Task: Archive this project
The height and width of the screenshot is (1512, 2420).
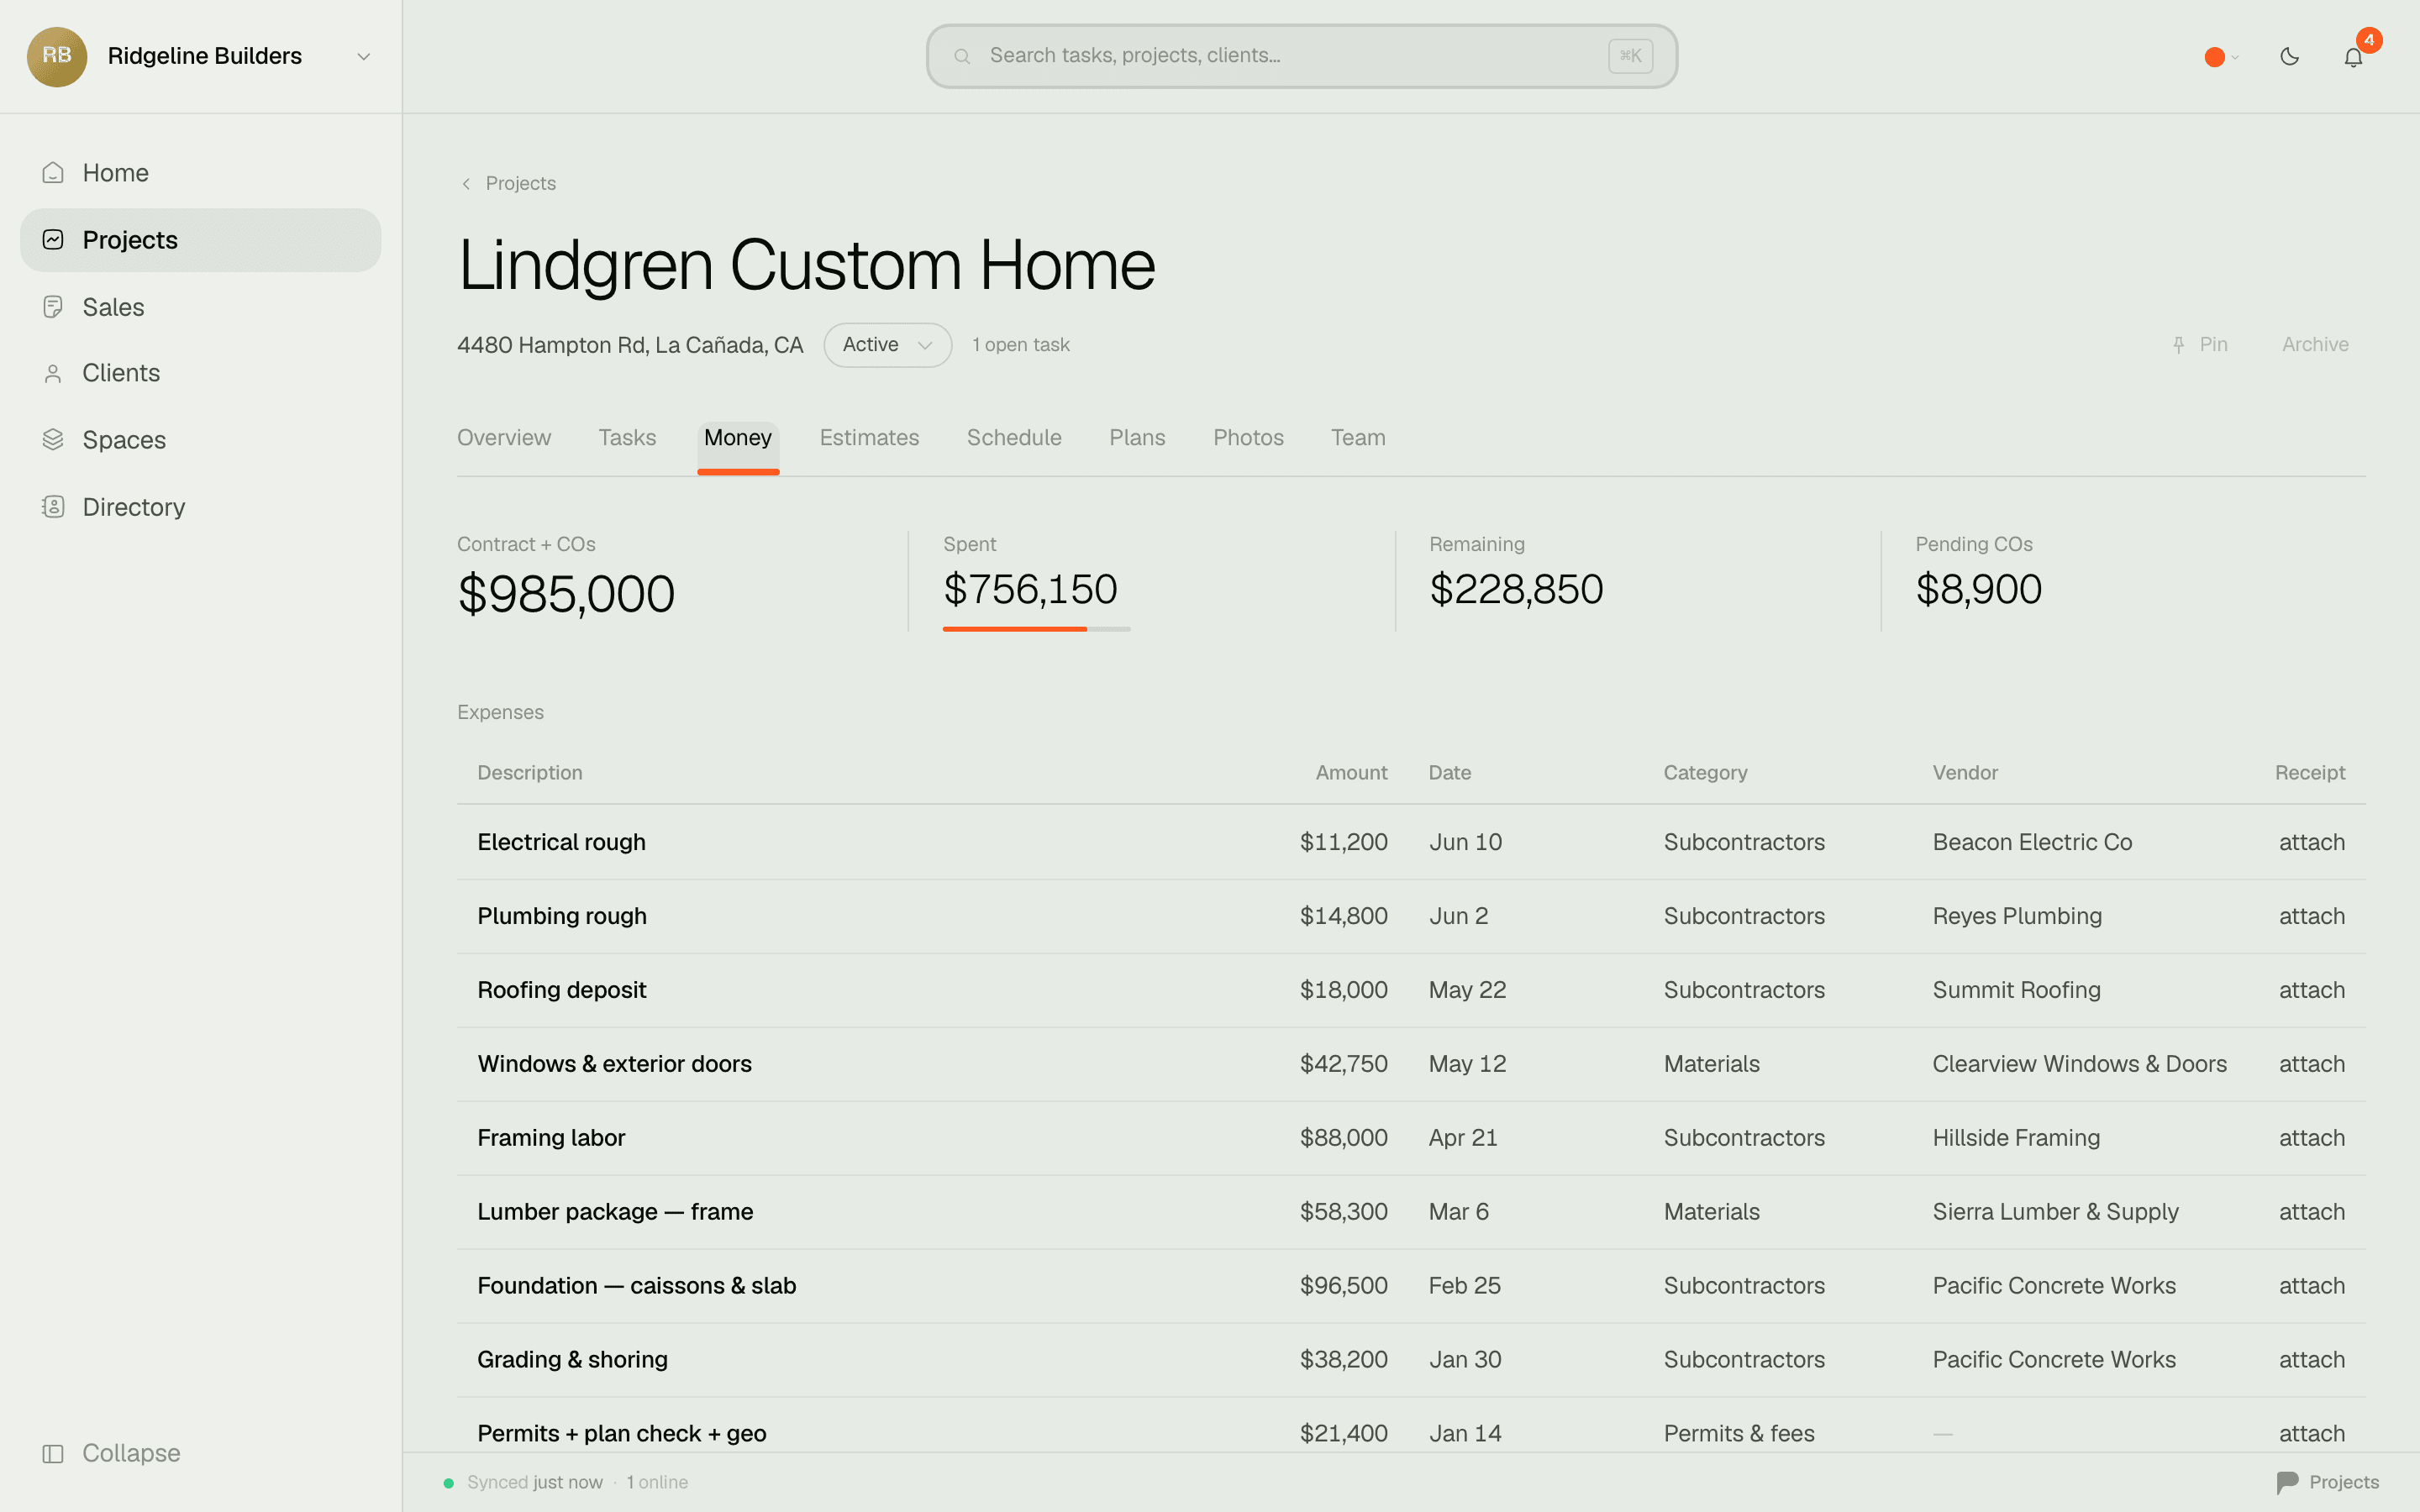Action: coord(2315,345)
